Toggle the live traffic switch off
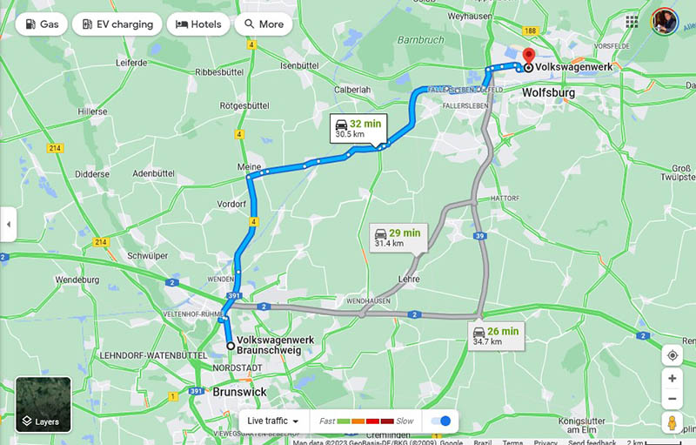This screenshot has height=445, width=696. (441, 421)
